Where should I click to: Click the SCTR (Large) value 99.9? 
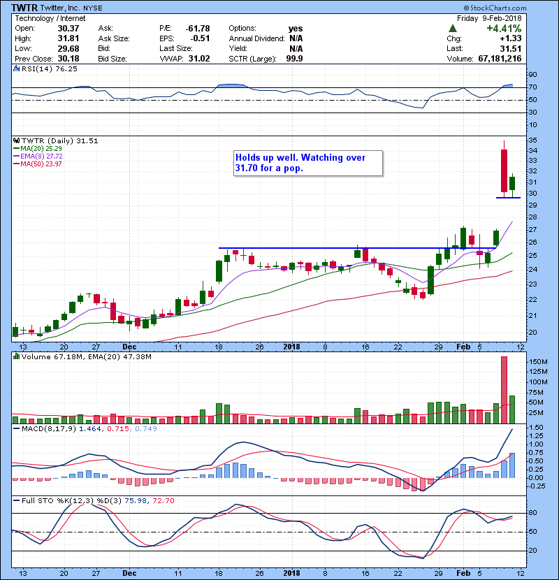[x=294, y=59]
